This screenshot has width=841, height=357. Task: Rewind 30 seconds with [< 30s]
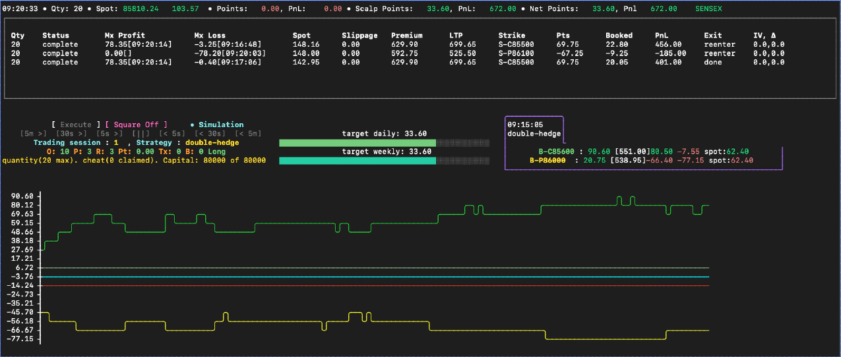coord(208,134)
